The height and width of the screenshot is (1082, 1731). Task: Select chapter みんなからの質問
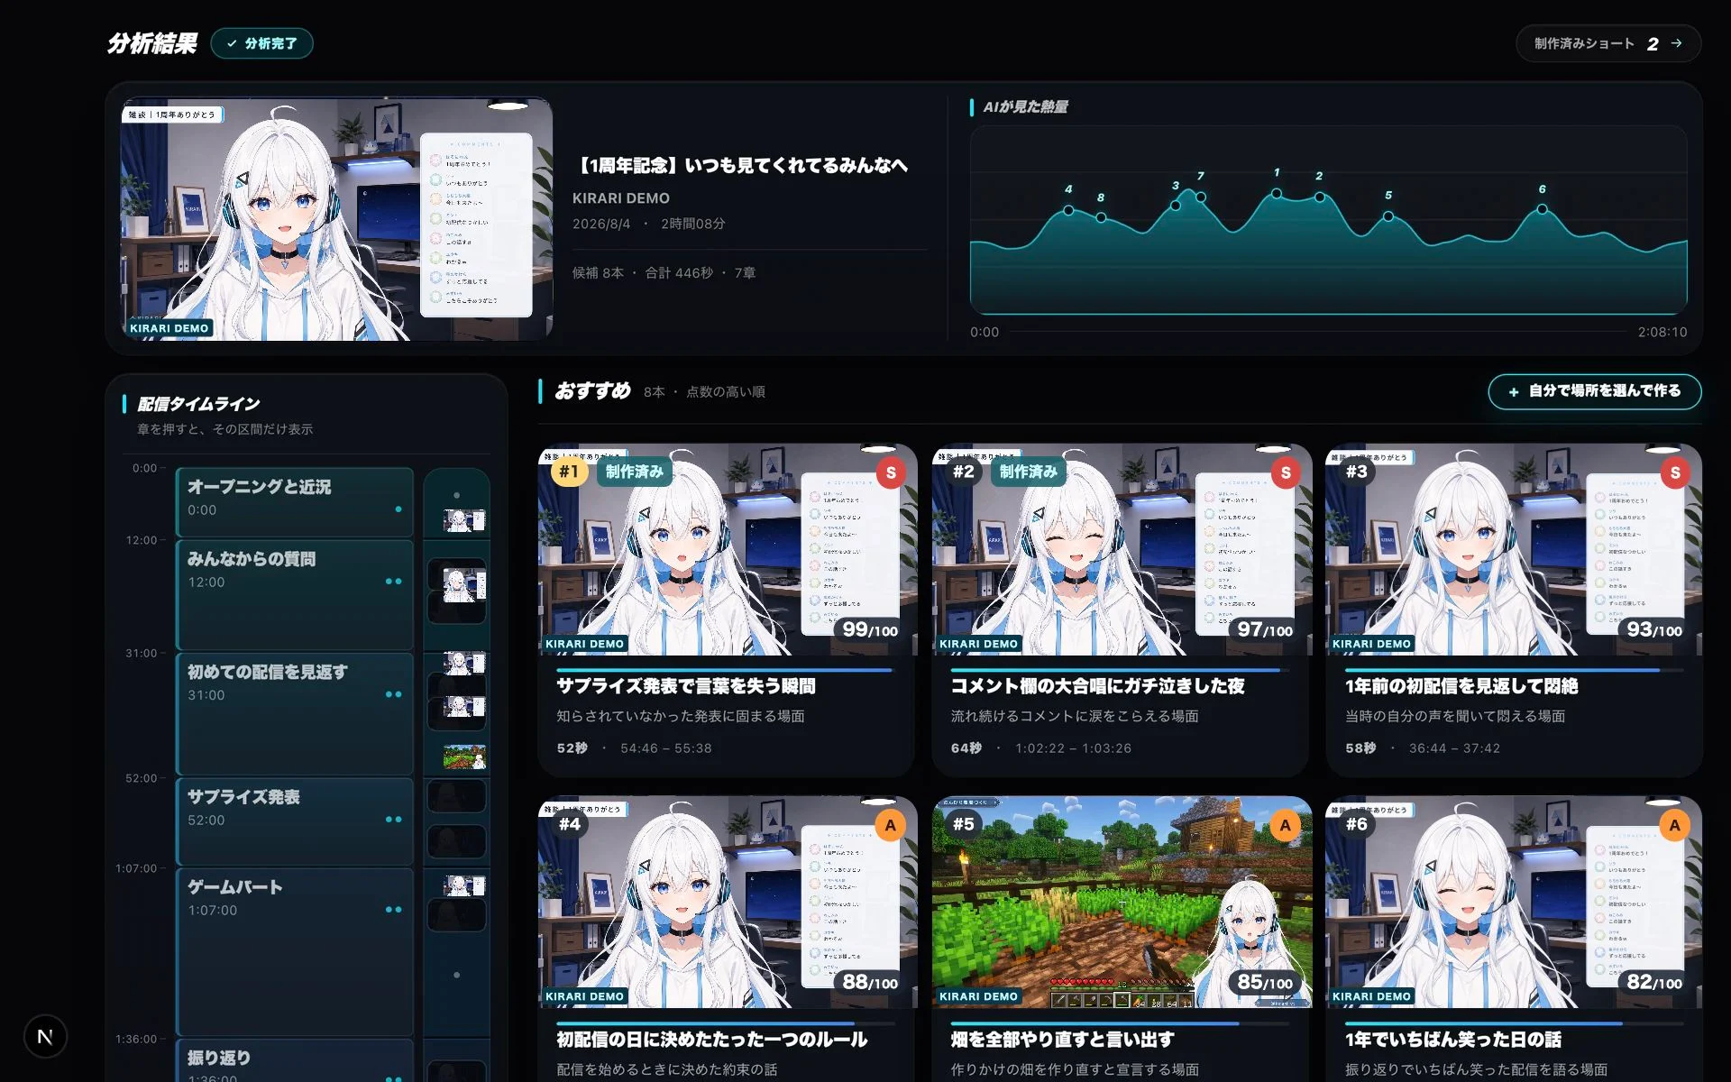pos(295,595)
